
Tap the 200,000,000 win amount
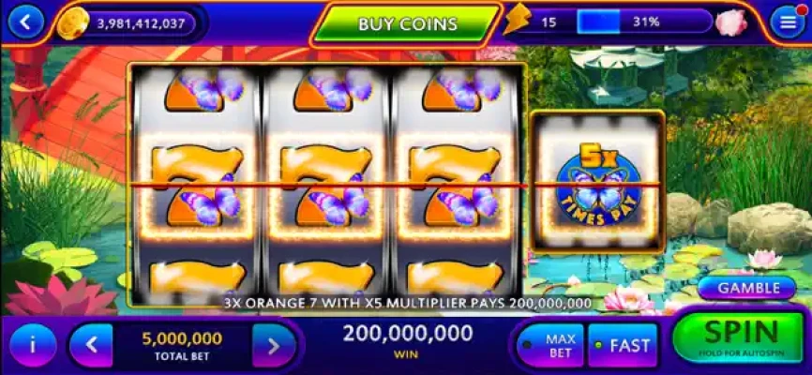point(407,334)
